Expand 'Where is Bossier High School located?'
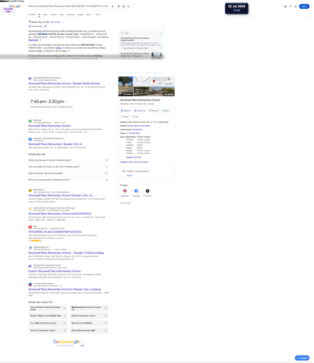 [x=68, y=174]
